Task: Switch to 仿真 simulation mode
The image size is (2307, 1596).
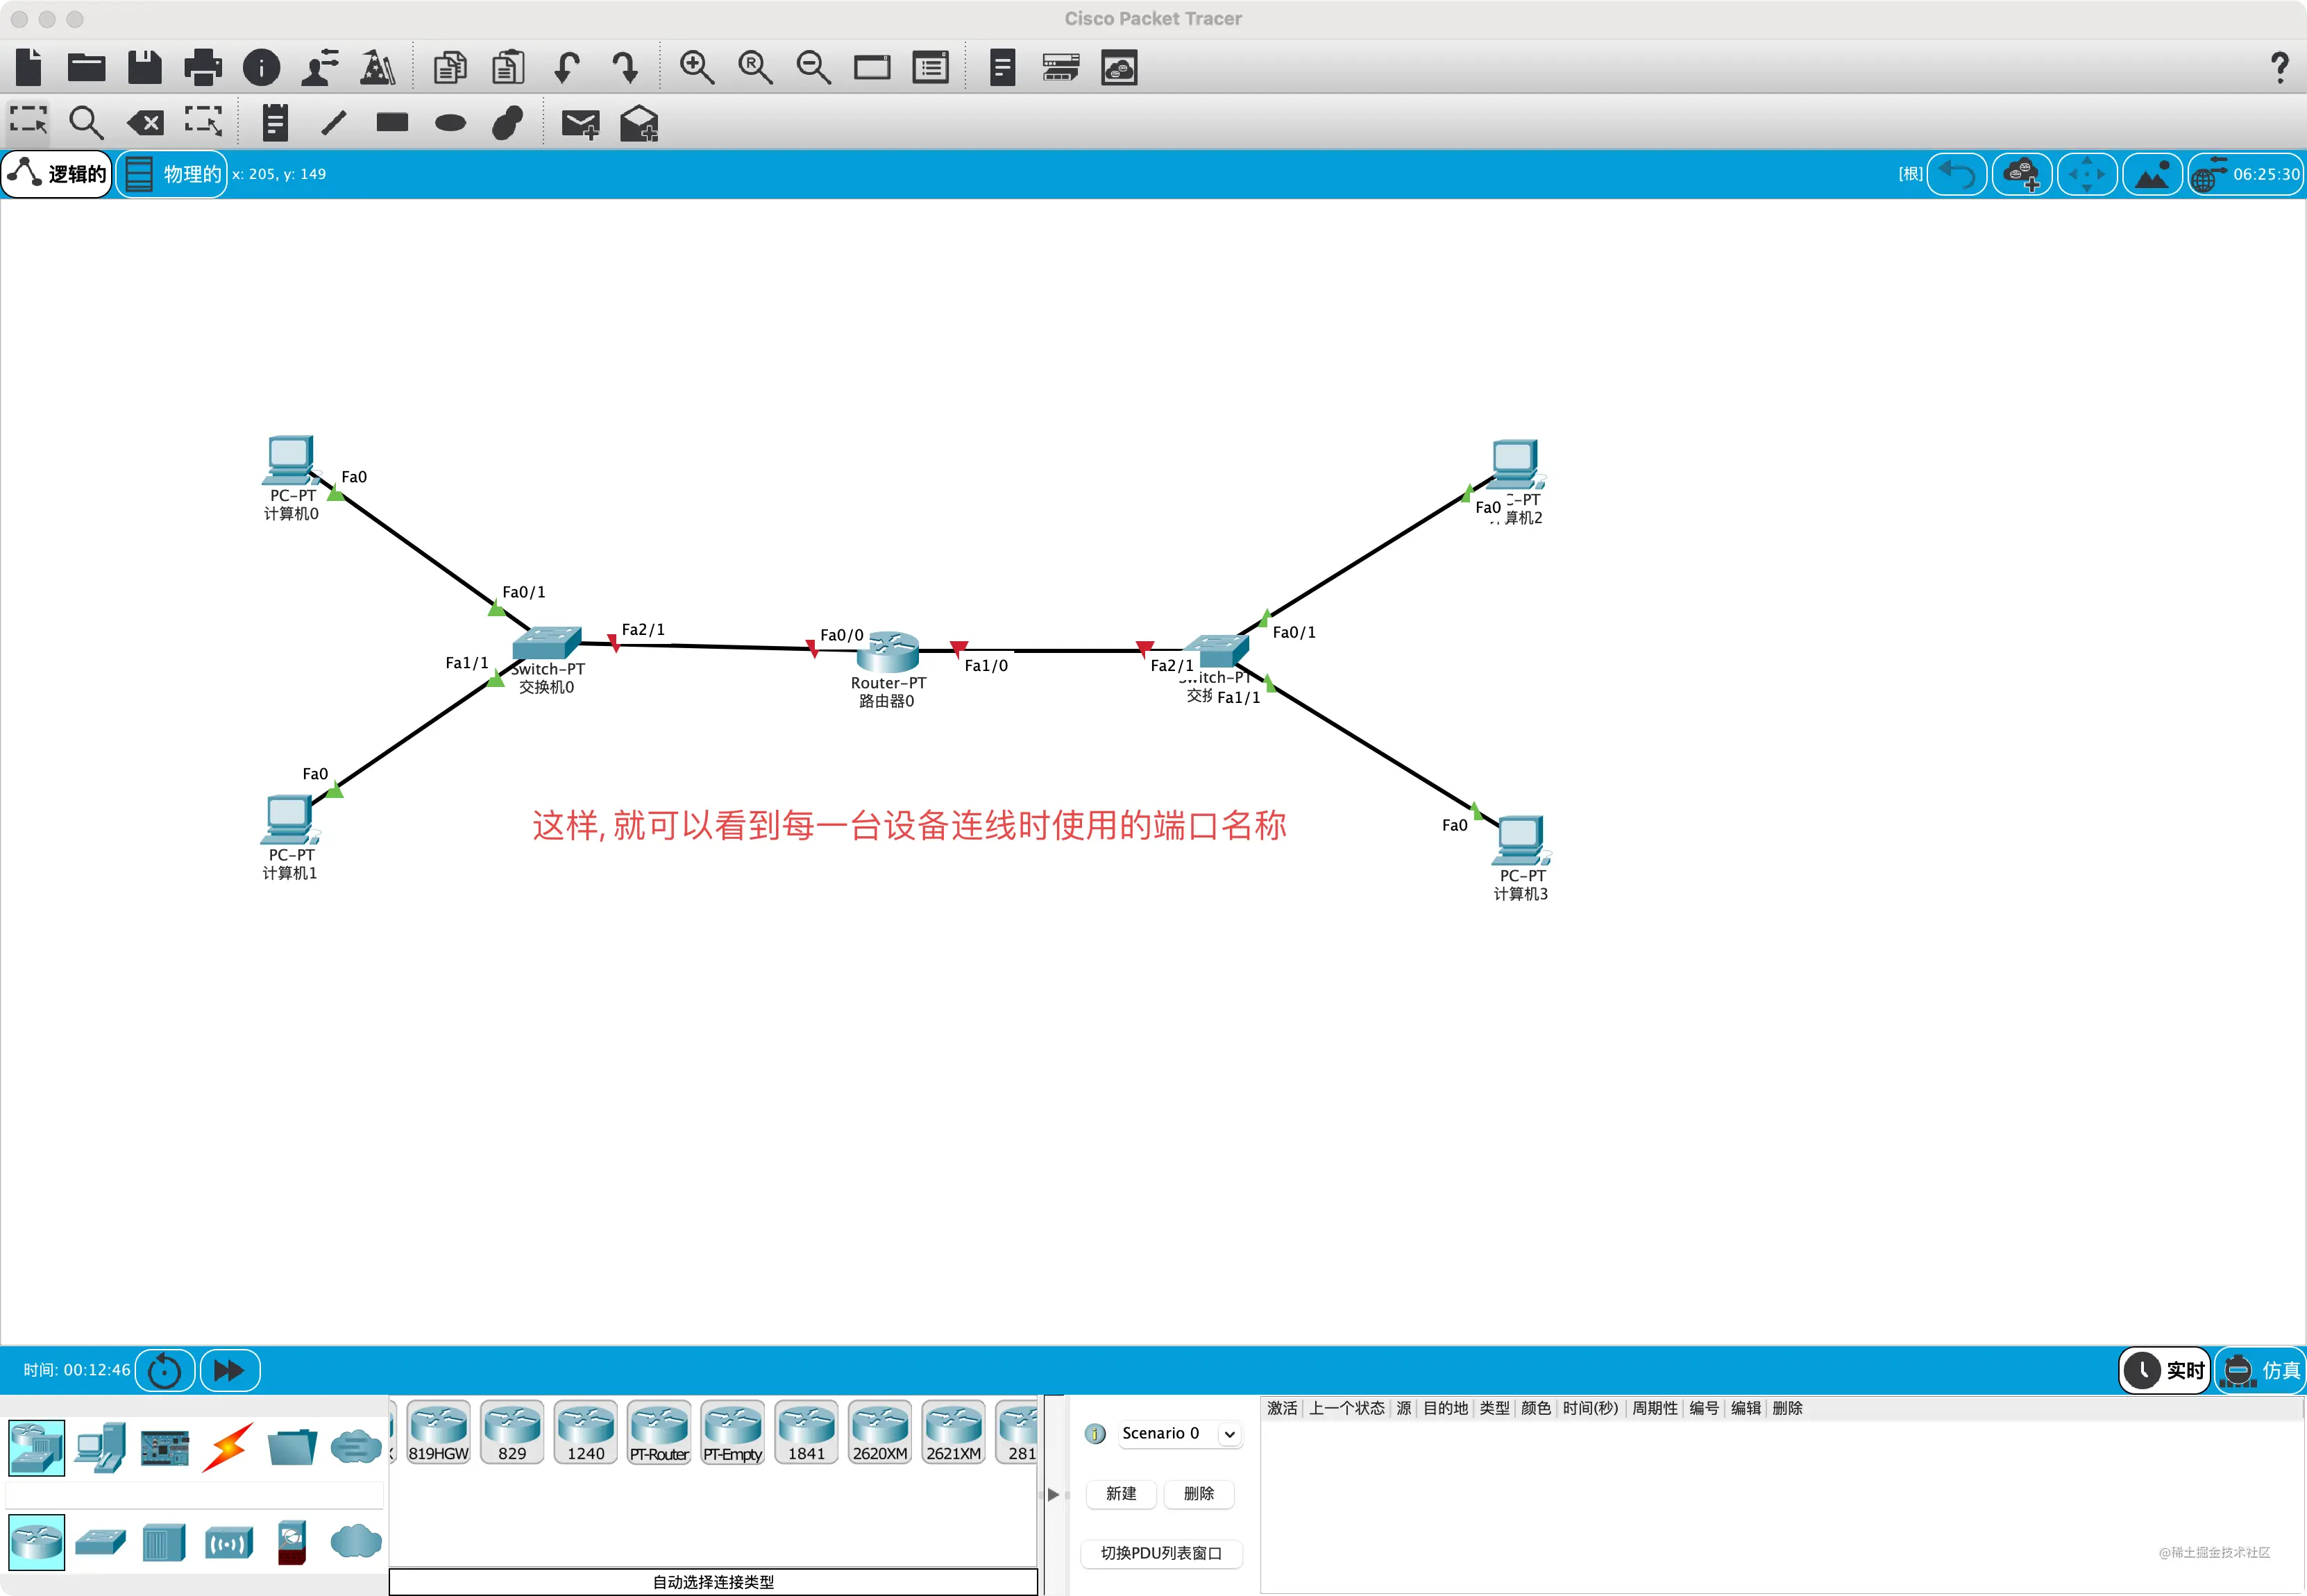Action: (x=2260, y=1370)
